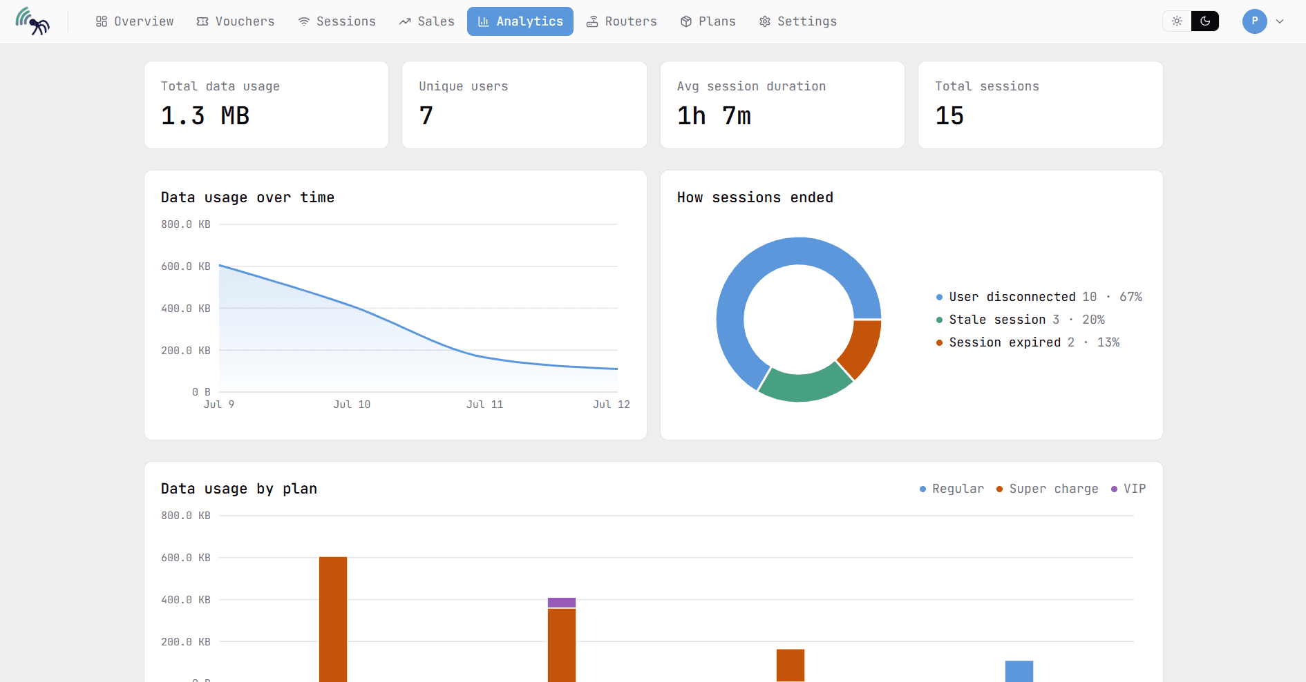The height and width of the screenshot is (682, 1306).
Task: Toggle the Regular series in plan legend
Action: 952,489
